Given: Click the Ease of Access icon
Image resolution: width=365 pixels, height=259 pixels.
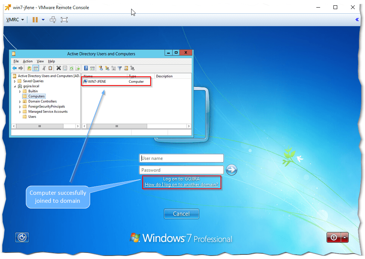Looking at the screenshot, I should click(x=22, y=237).
